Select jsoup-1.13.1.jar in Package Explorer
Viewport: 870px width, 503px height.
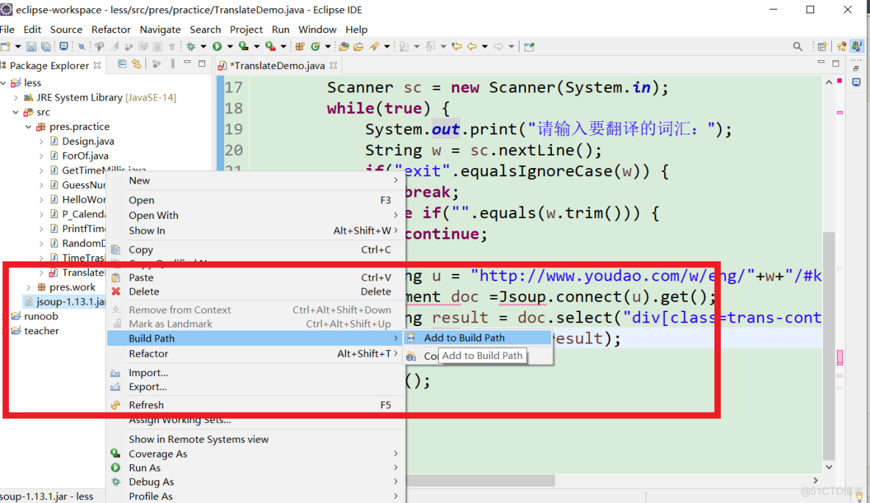tap(65, 302)
